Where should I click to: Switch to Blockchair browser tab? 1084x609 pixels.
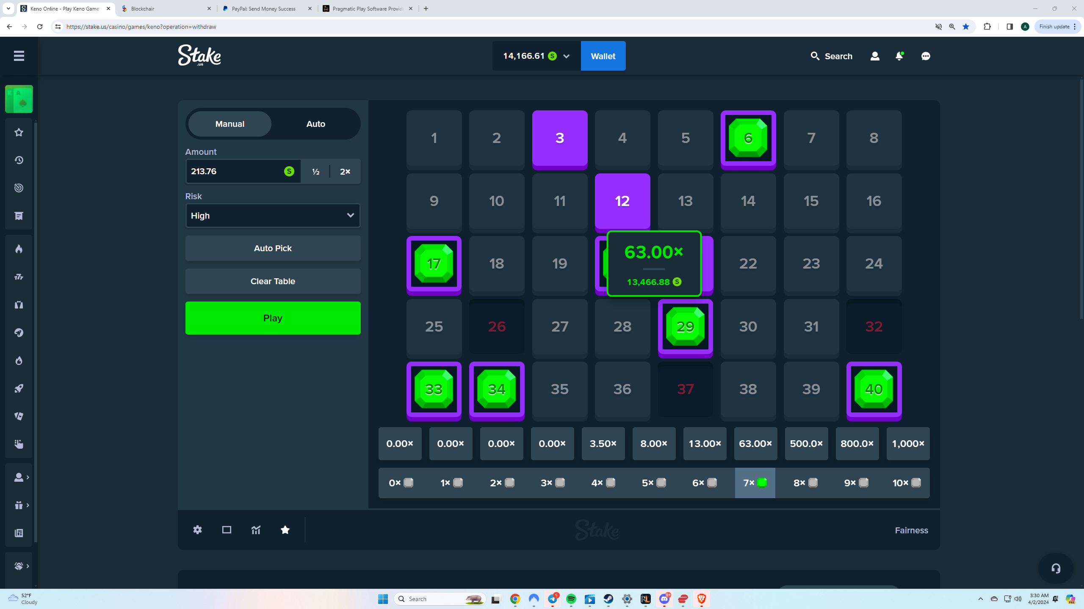point(166,8)
